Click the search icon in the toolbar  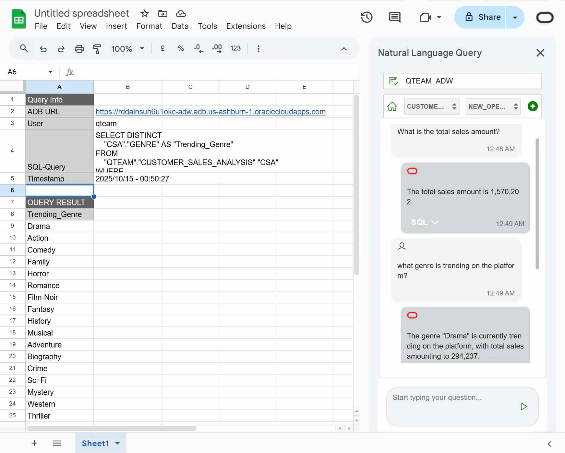click(x=24, y=48)
